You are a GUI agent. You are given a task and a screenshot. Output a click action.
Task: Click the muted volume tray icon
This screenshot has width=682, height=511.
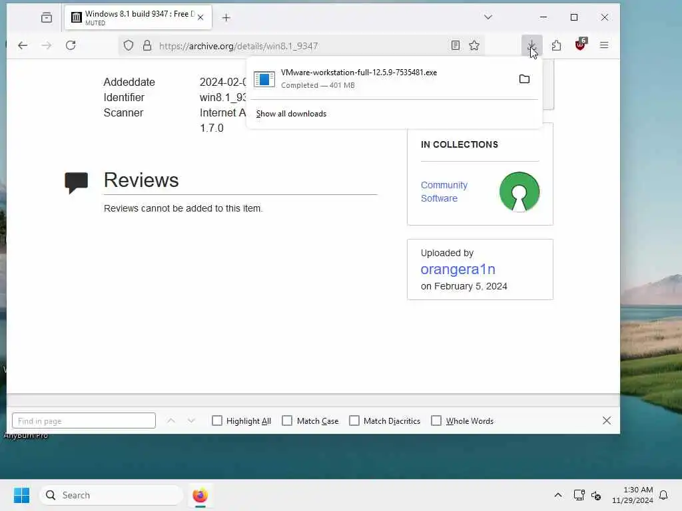click(596, 495)
